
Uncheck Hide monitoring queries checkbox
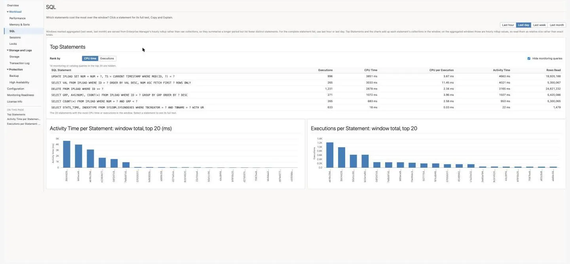tap(529, 58)
